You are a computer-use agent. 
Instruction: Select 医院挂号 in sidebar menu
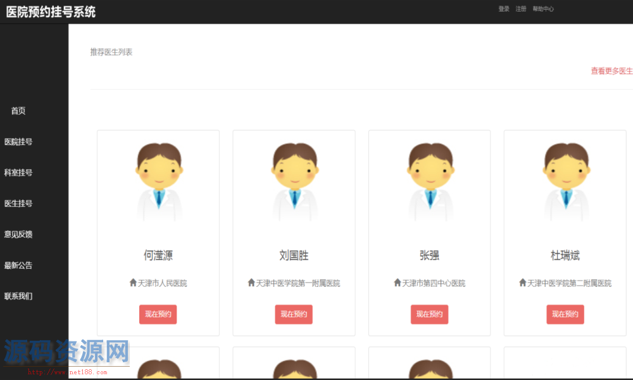pos(18,142)
